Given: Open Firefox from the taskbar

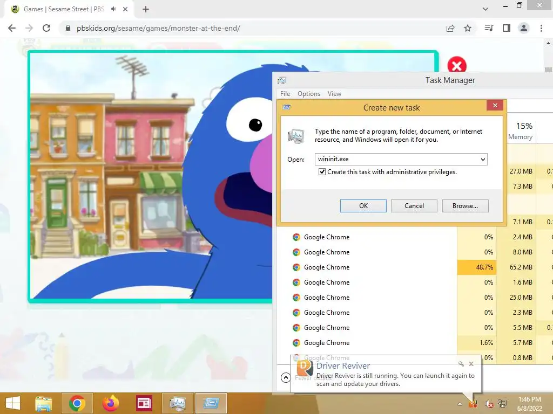Looking at the screenshot, I should 110,403.
